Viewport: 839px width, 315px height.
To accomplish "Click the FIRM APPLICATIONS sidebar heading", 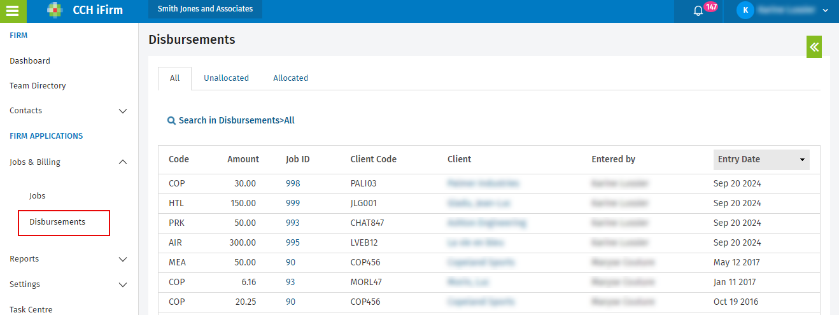I will pyautogui.click(x=46, y=136).
